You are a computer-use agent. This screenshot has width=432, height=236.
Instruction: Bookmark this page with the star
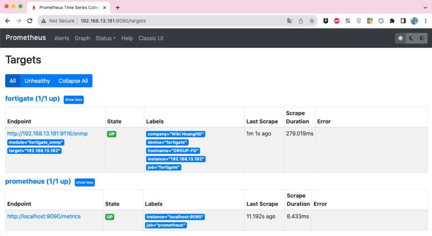tap(312, 21)
